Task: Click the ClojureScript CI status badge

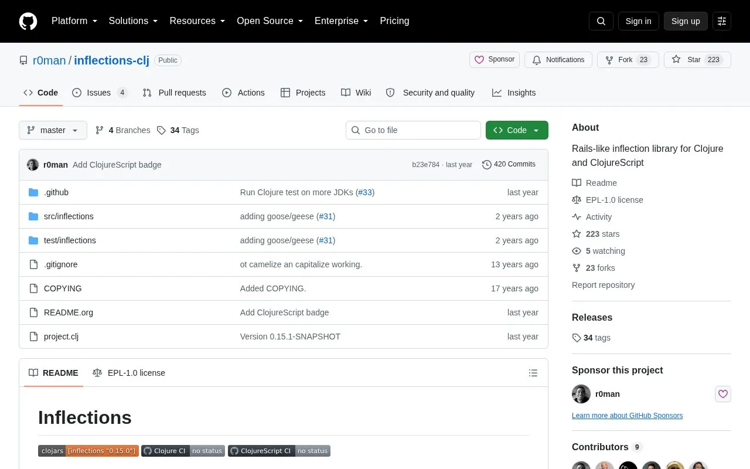Action: pos(279,451)
